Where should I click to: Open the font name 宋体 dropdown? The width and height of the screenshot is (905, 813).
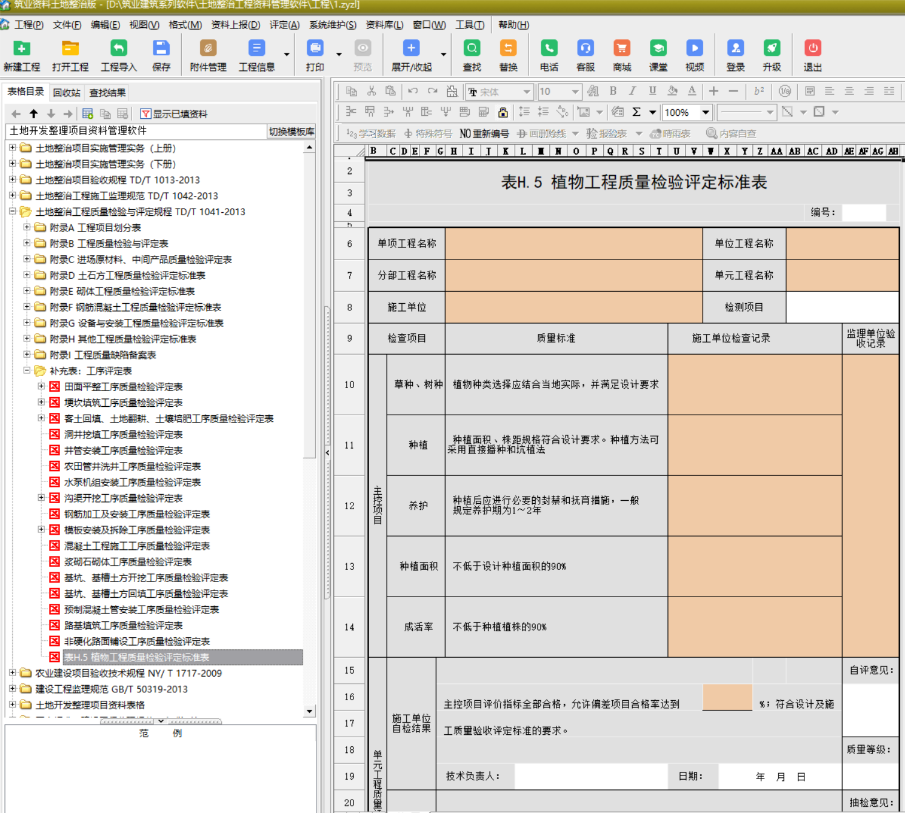[527, 92]
